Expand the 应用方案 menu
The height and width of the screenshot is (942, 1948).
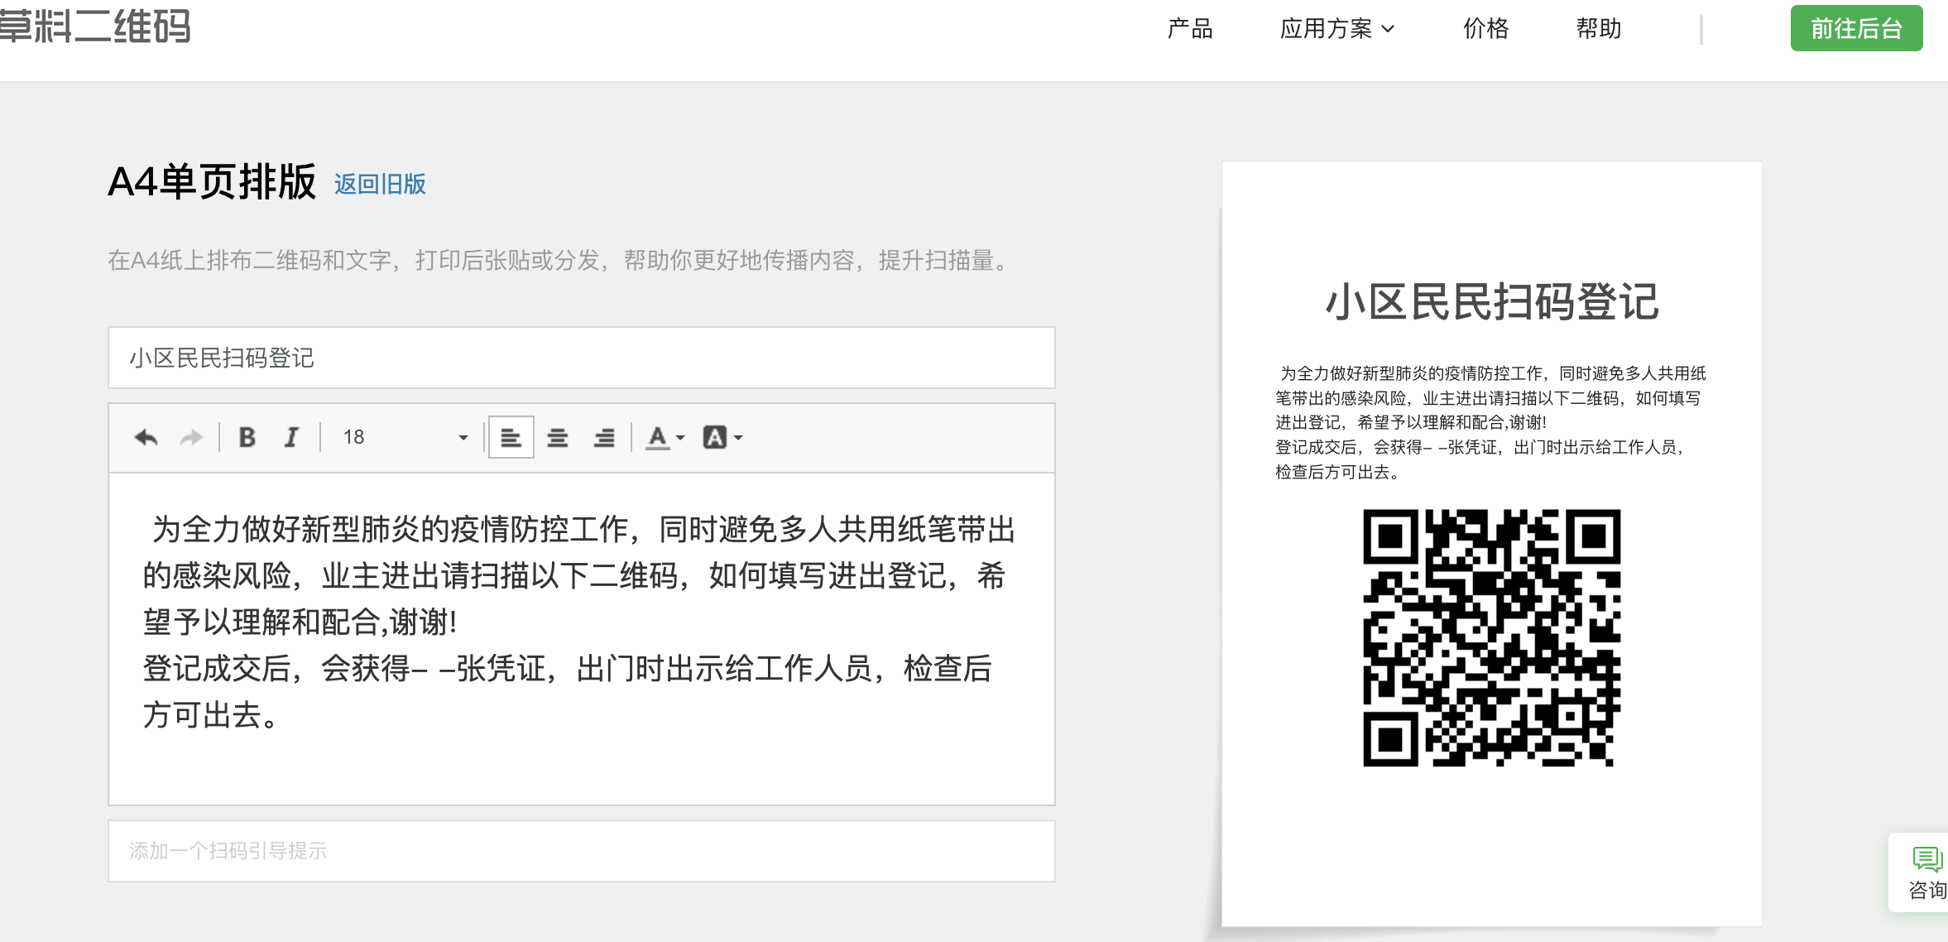1337,29
